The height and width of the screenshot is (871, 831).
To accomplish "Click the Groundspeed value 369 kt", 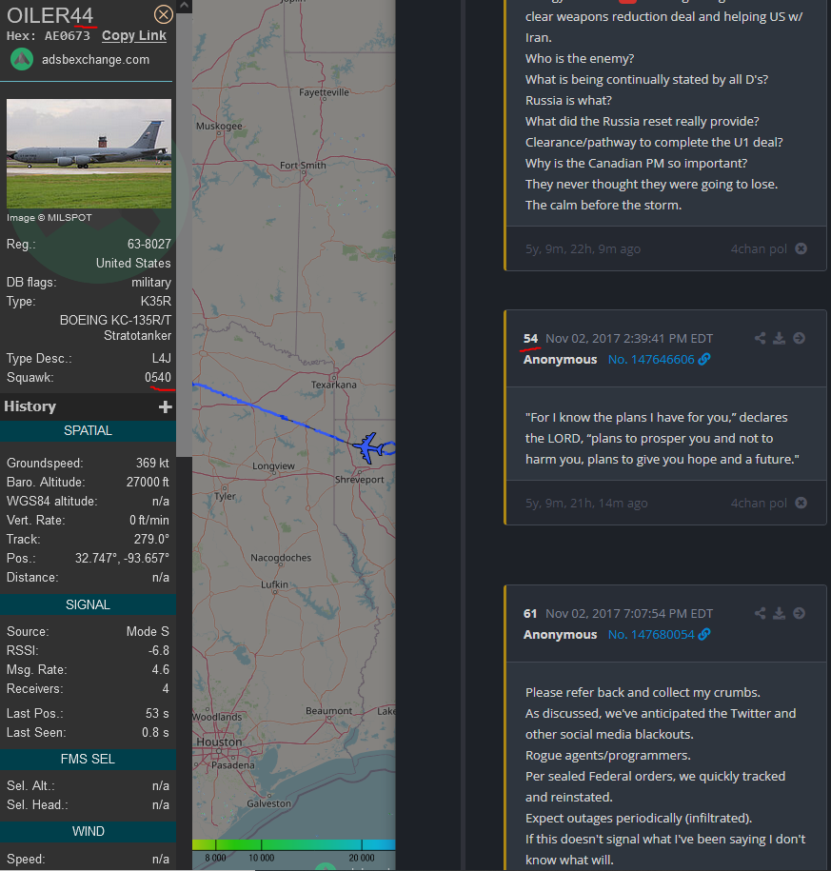I will click(152, 464).
